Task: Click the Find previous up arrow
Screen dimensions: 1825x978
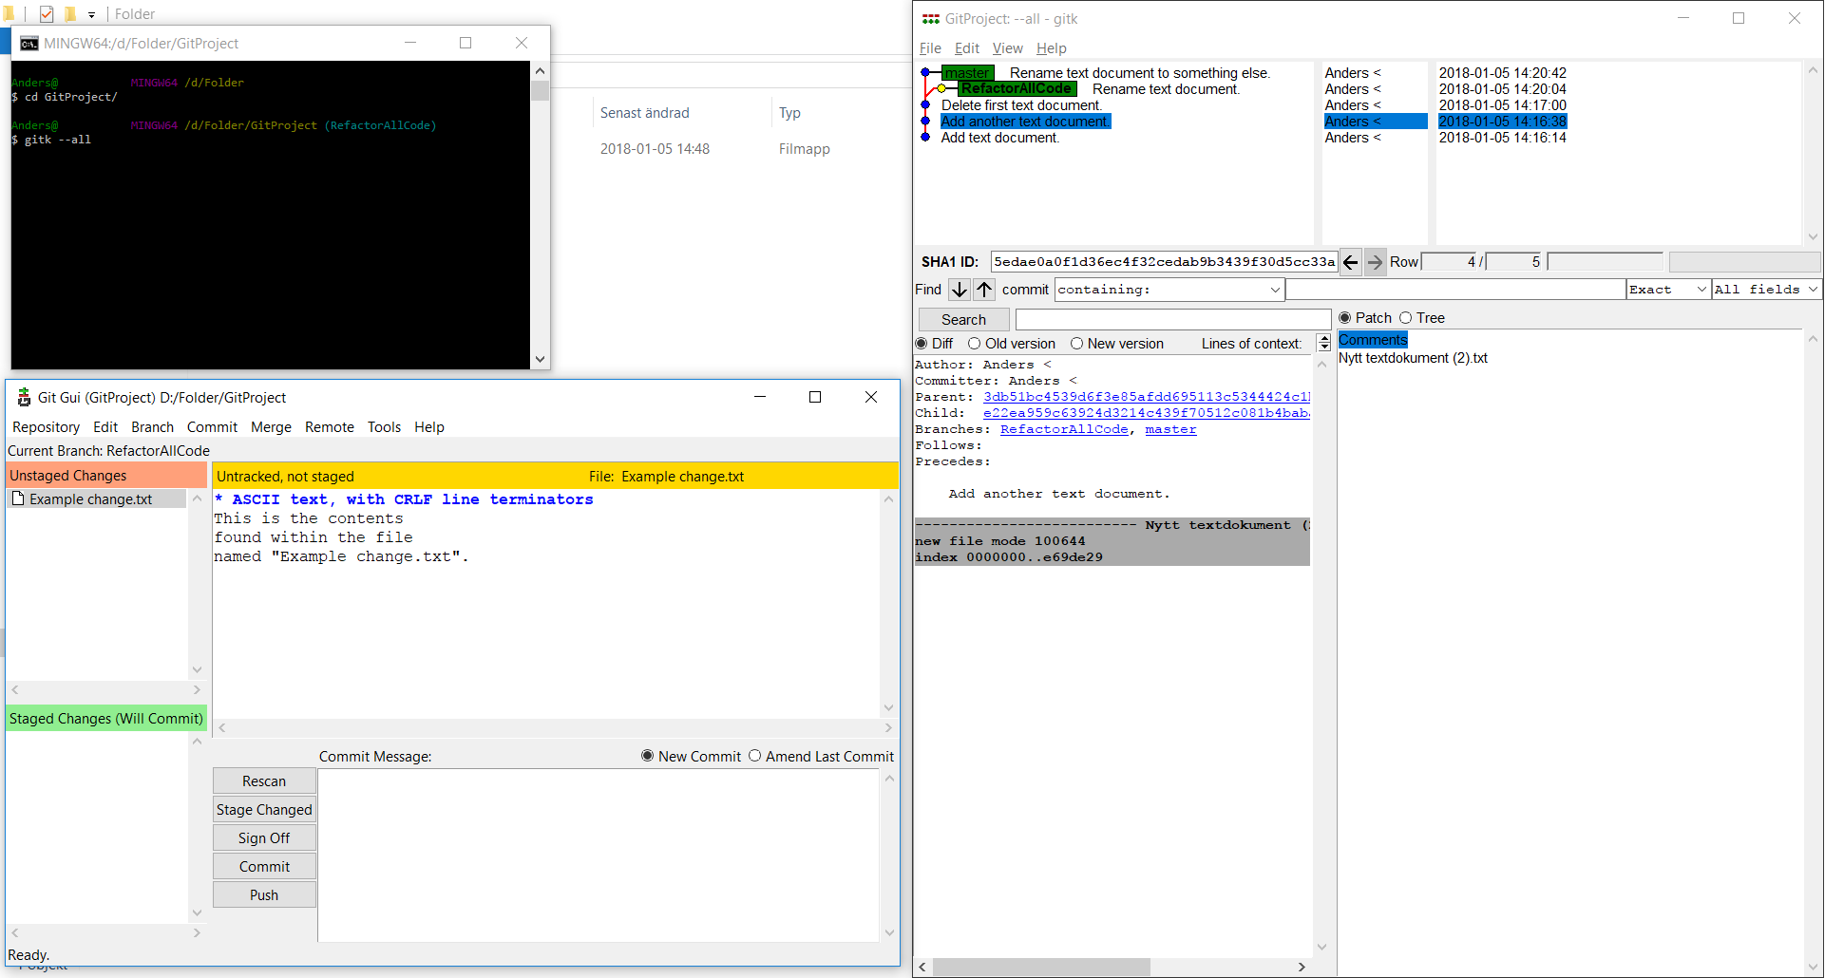Action: [x=984, y=290]
